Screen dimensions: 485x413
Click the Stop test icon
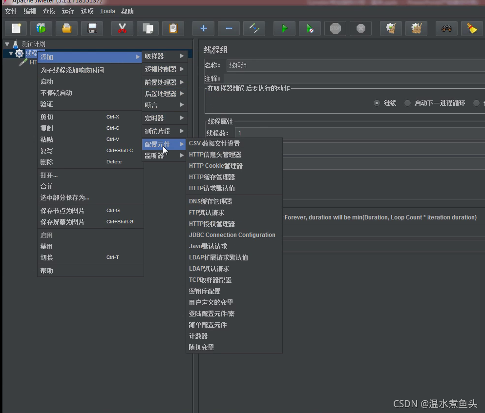[x=335, y=28]
